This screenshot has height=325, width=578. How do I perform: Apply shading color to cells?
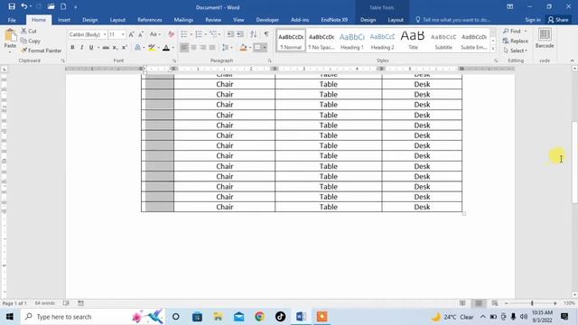point(243,48)
